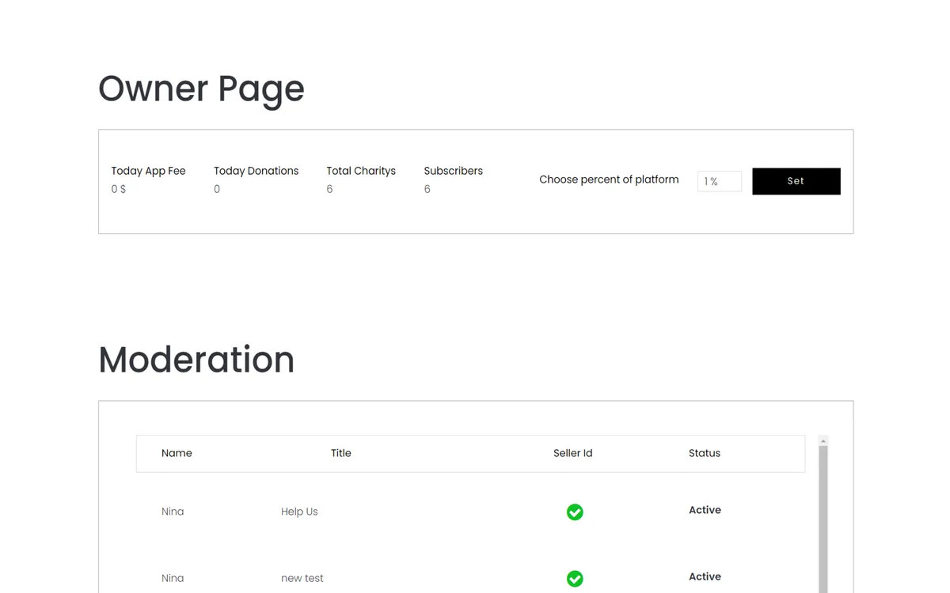Click the Subscribers value '6'
Screen dimensions: 950x593
(427, 189)
